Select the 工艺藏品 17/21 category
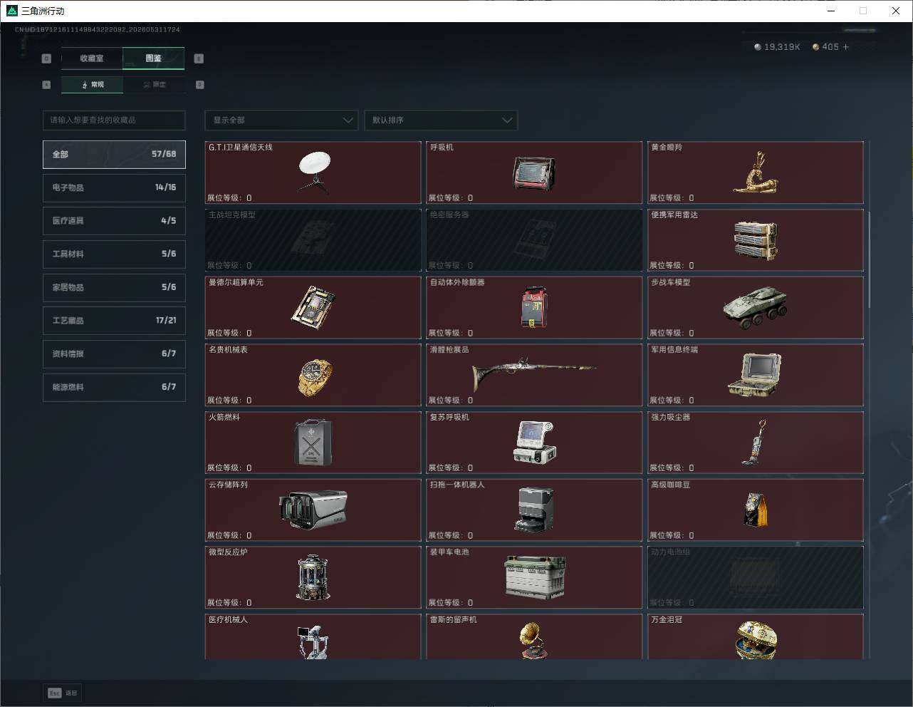Image resolution: width=913 pixels, height=707 pixels. (x=114, y=321)
